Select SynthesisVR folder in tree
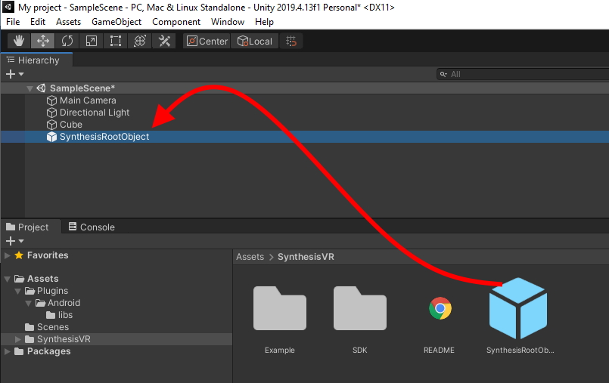This screenshot has width=609, height=383. coord(64,338)
